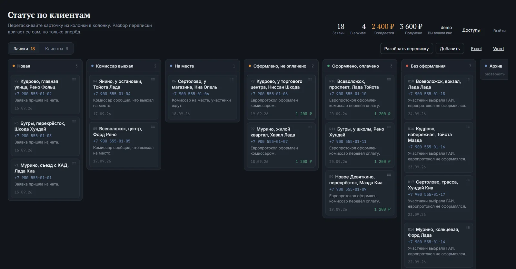Click drag handle icon on card R11

click(389, 127)
